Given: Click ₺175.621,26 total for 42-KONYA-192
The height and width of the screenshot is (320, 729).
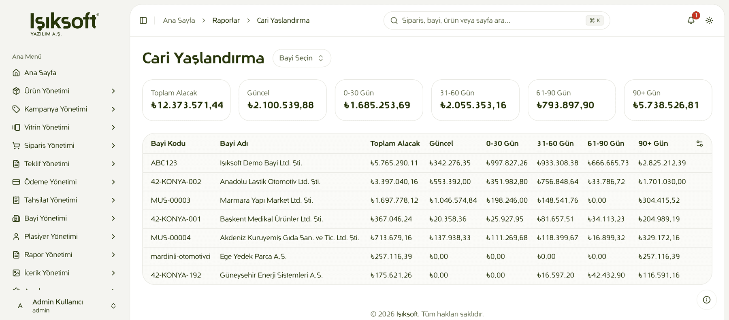Looking at the screenshot, I should [391, 275].
